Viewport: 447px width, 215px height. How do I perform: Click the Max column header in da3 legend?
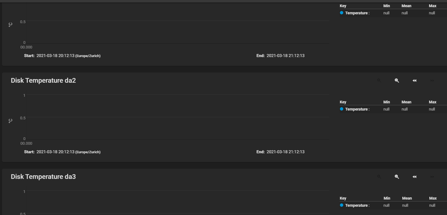click(x=433, y=198)
